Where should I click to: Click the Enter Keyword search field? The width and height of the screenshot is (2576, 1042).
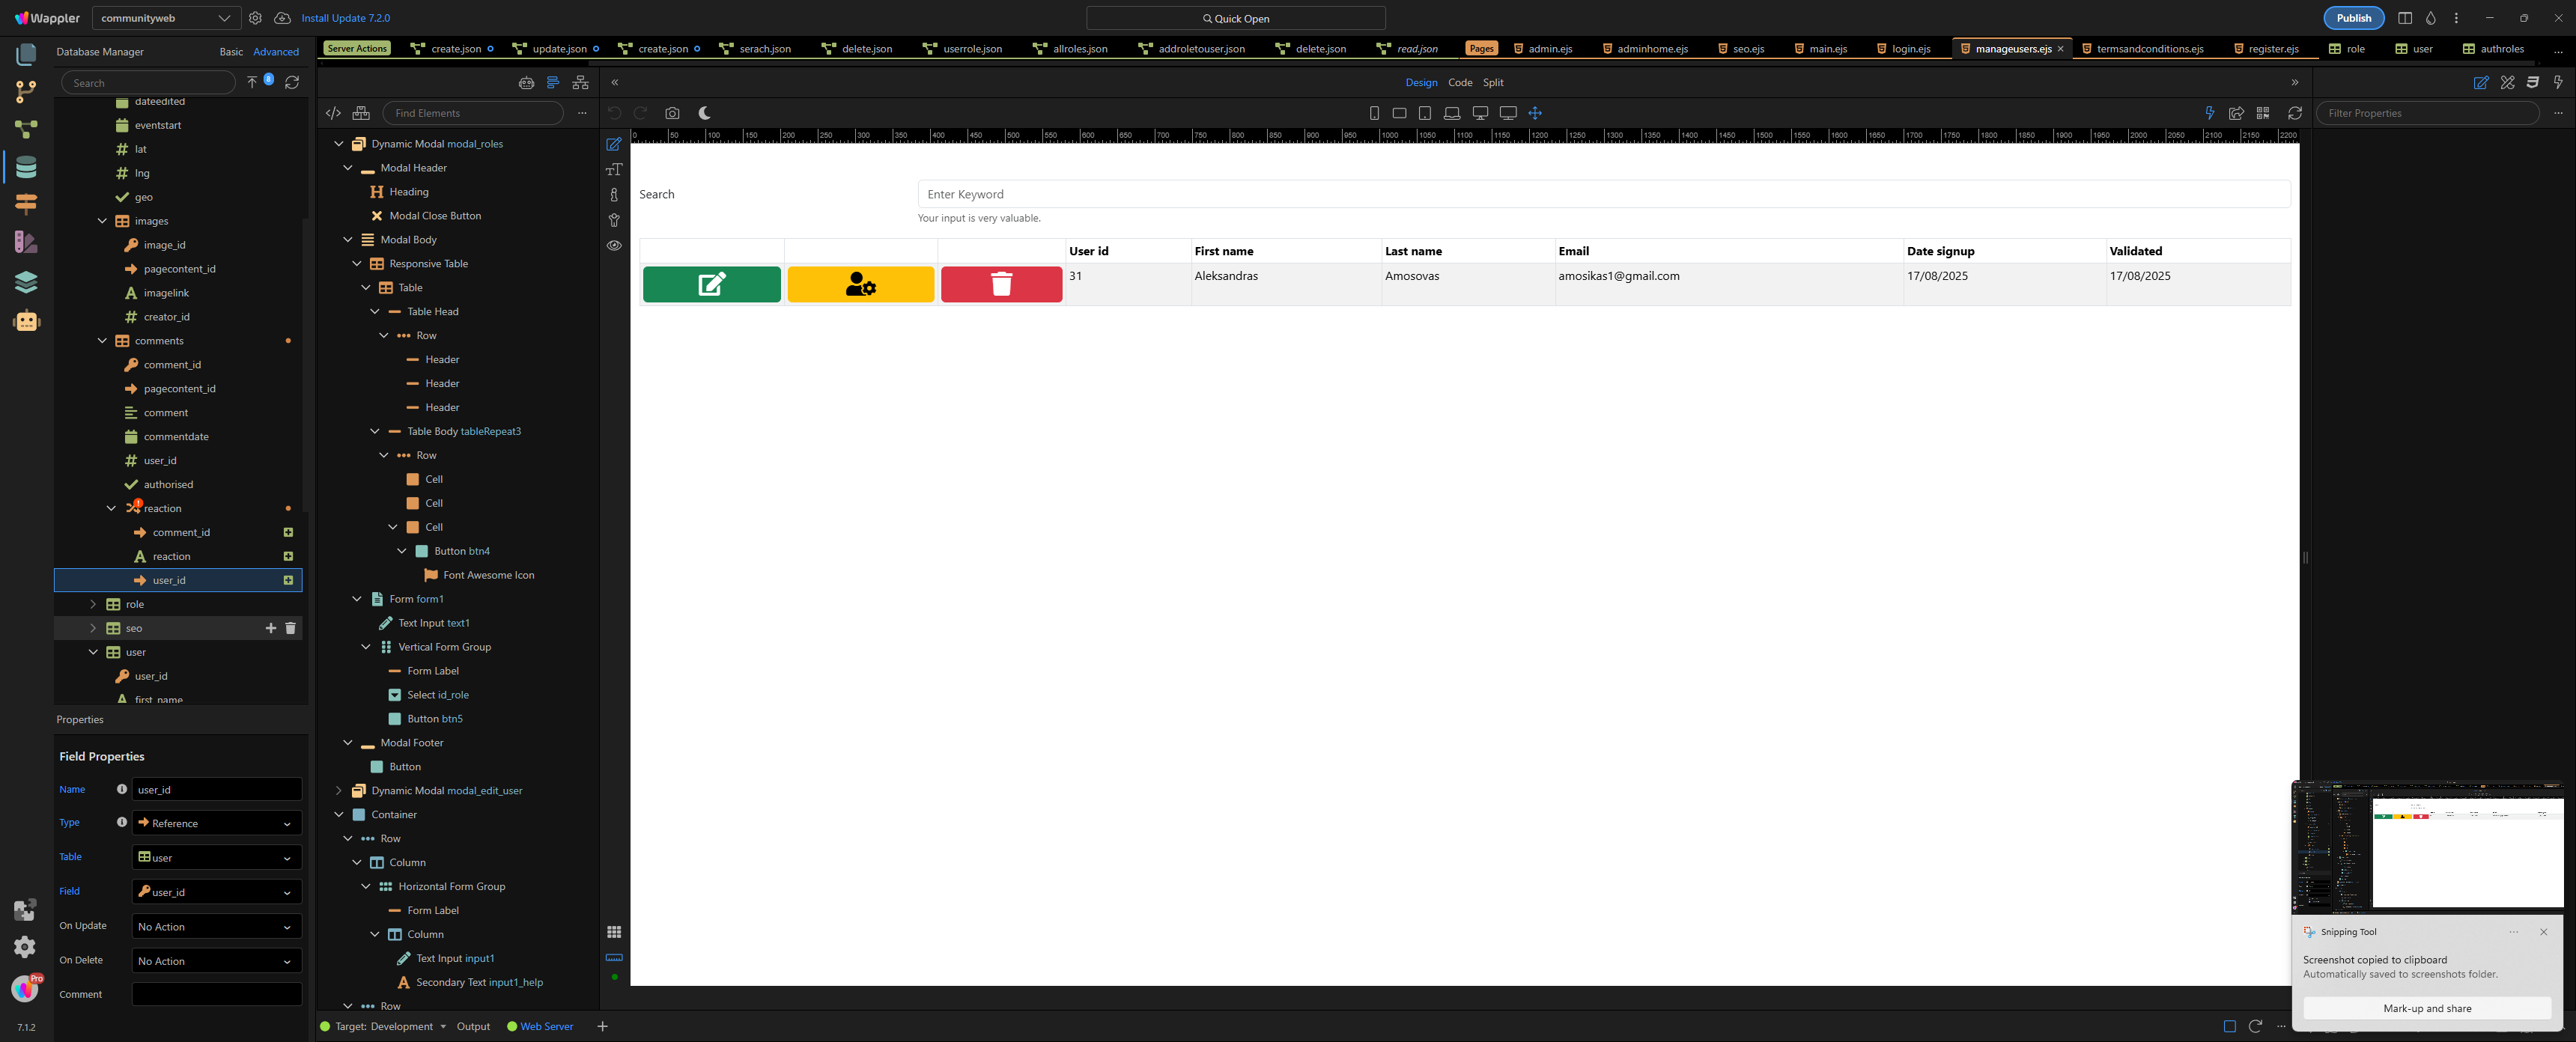(x=1603, y=194)
